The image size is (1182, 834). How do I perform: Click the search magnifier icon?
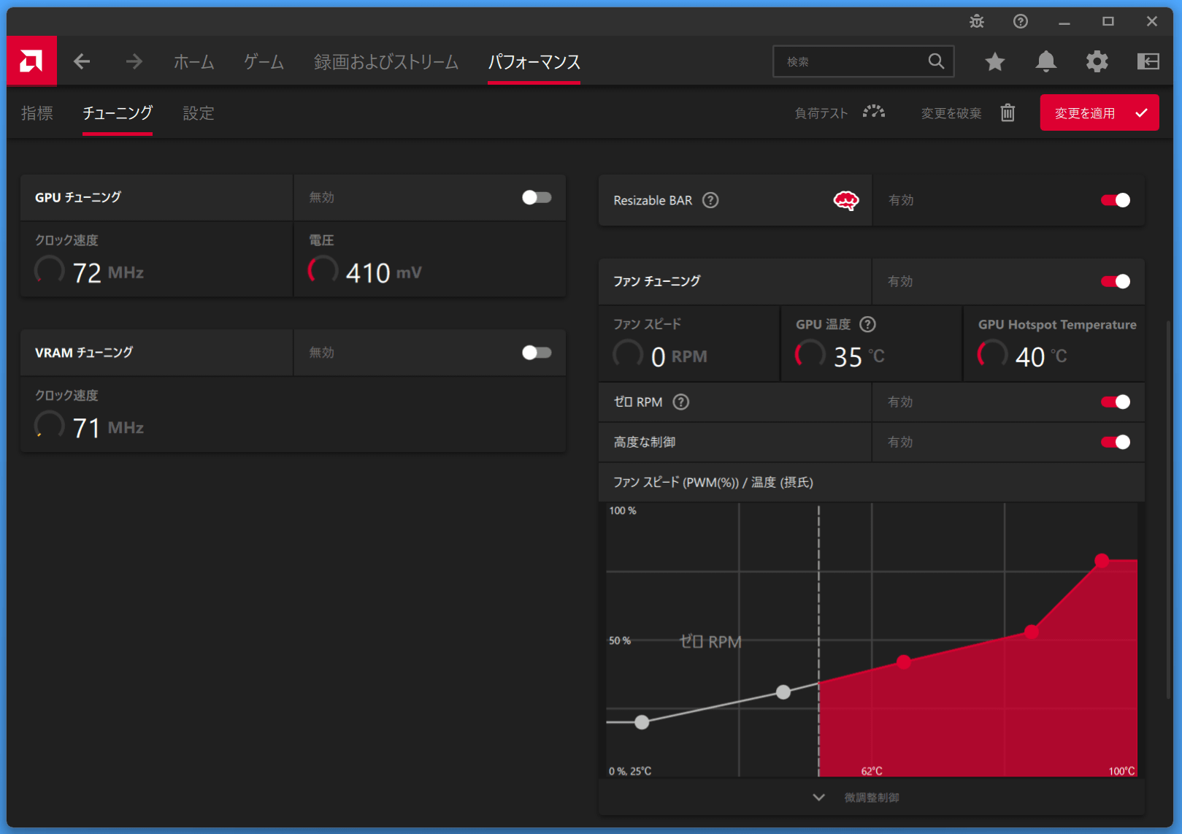(x=936, y=61)
